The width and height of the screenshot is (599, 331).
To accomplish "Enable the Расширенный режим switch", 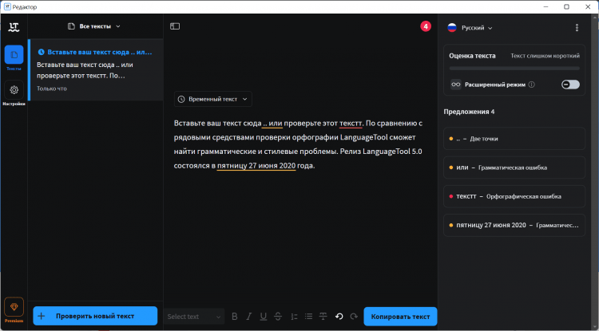I will pos(570,85).
